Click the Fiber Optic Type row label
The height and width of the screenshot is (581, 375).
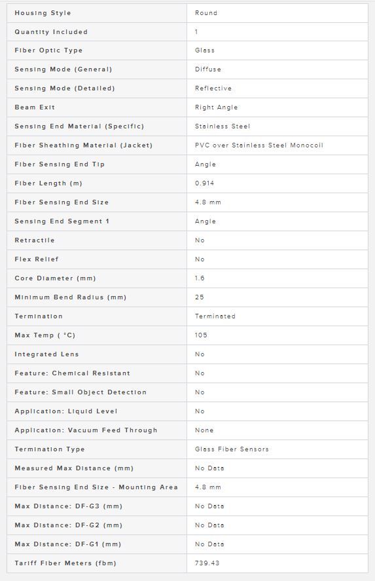point(48,50)
